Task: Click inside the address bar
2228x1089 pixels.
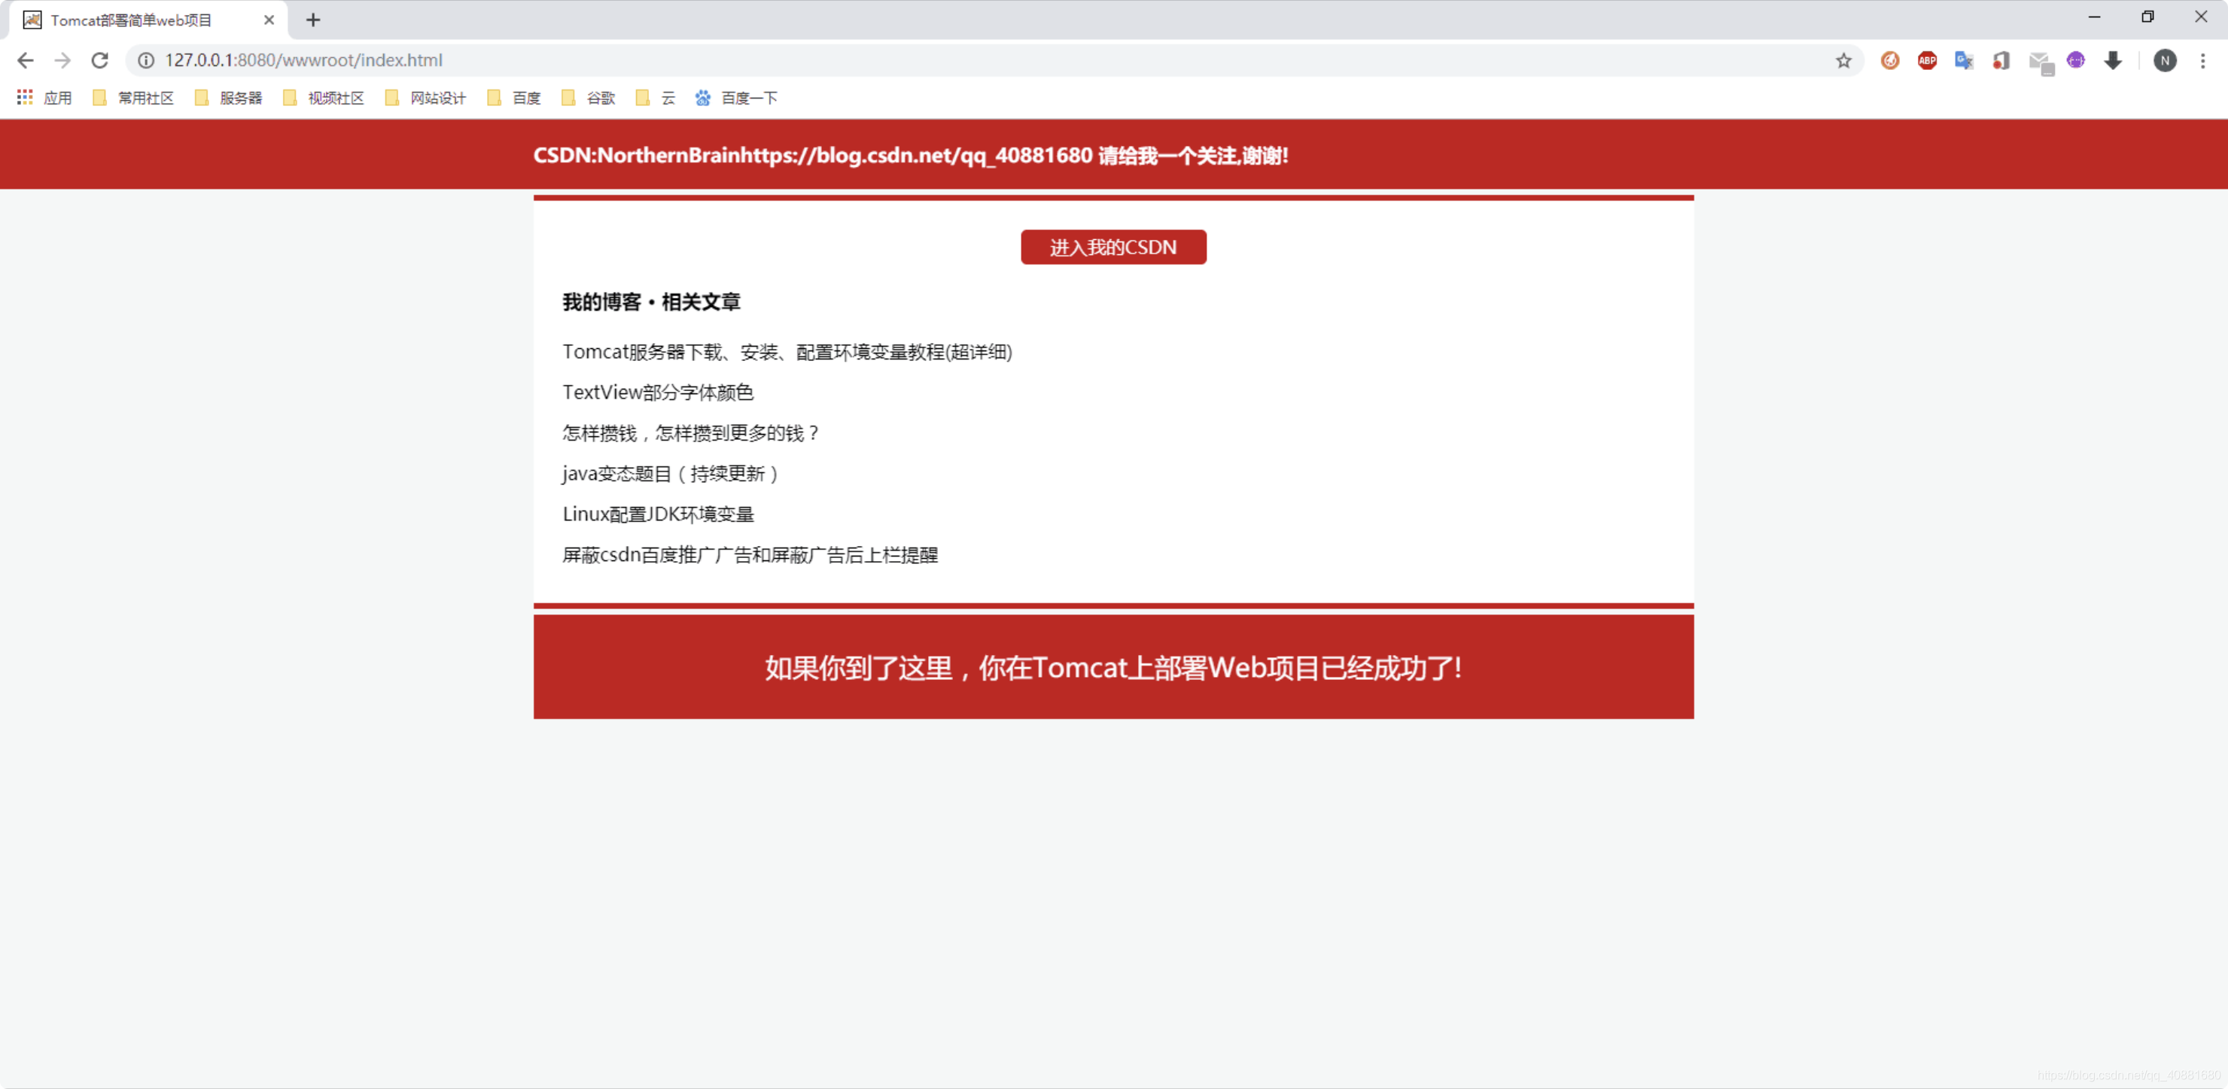Action: tap(605, 60)
